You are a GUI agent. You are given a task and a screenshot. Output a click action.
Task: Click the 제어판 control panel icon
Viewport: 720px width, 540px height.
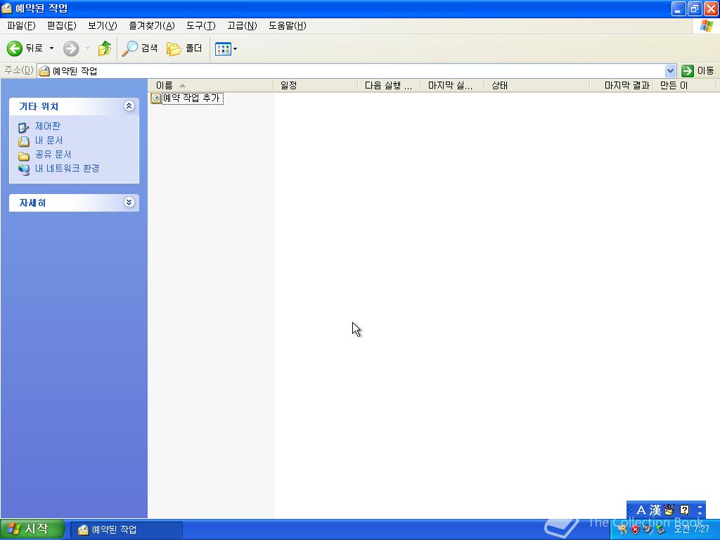tap(23, 127)
